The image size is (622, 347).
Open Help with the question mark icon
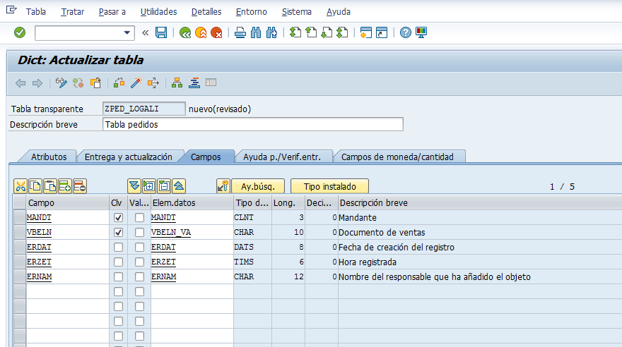click(406, 32)
